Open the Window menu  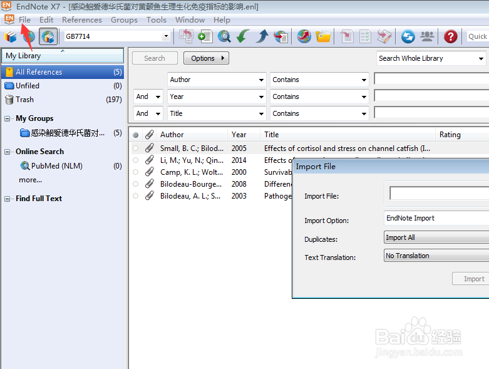(x=190, y=19)
